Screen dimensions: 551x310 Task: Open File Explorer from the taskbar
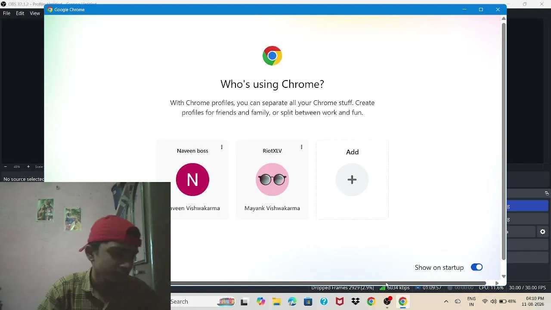(x=276, y=302)
